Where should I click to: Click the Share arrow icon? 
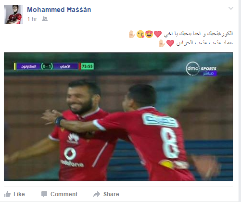pos(97,194)
